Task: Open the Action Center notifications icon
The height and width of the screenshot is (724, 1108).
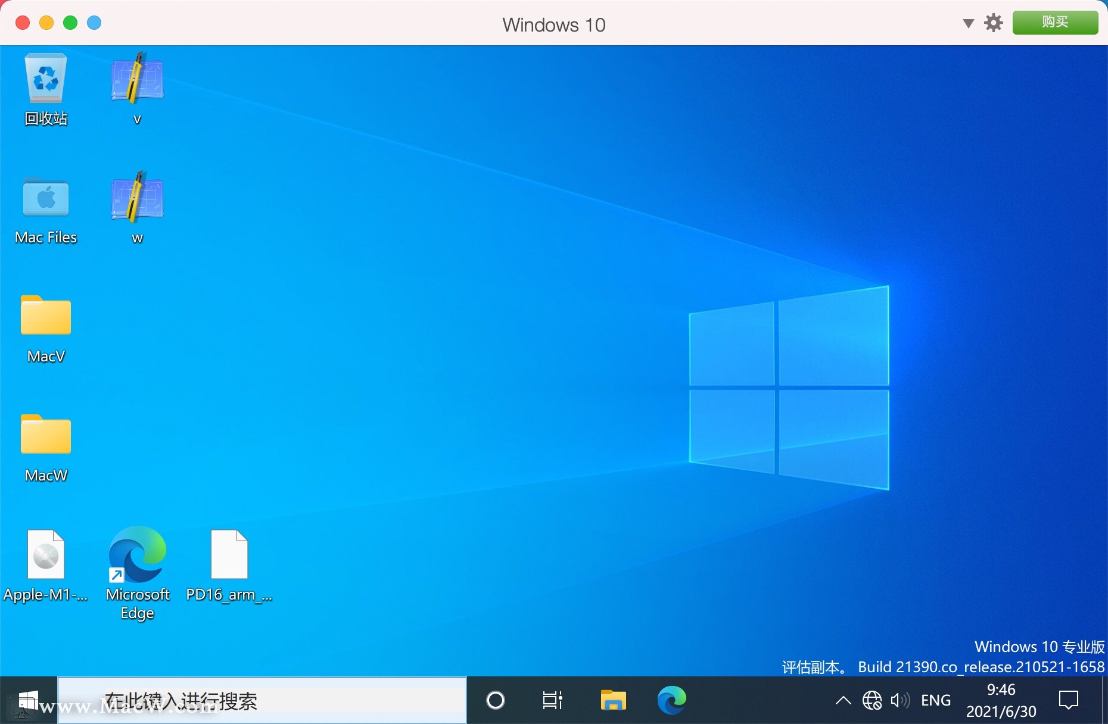Action: (x=1069, y=700)
